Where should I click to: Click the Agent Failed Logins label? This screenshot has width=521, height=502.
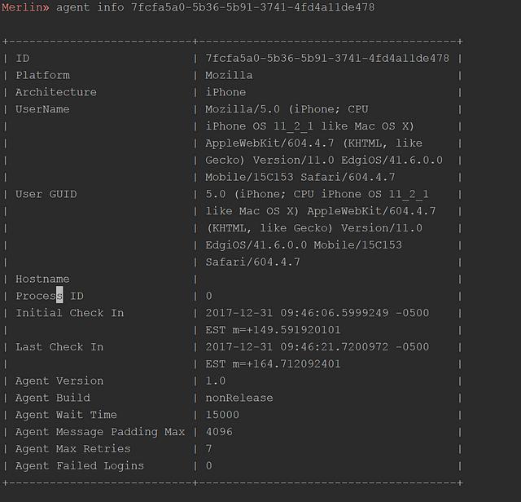tap(80, 466)
